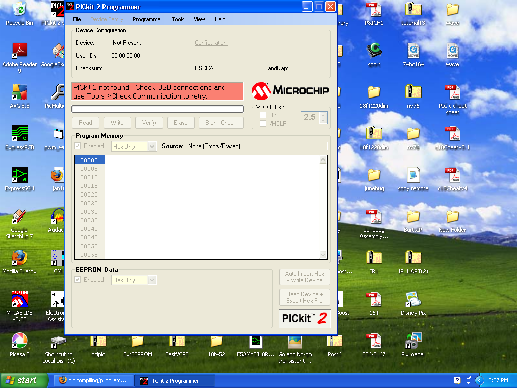Click the Erase button
Screen dimensions: 517x388
(181, 123)
